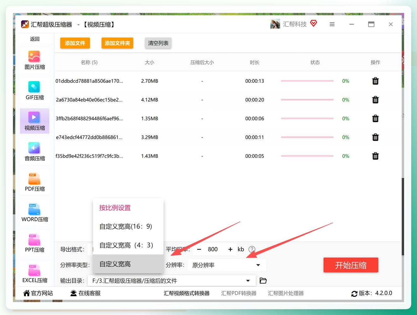Go back using the 返回 button
417x315 pixels.
coord(35,39)
